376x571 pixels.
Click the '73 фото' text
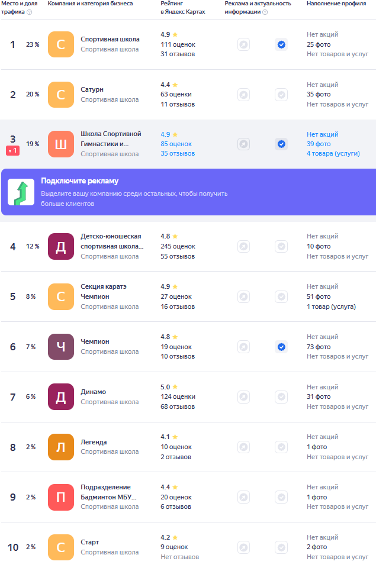tap(319, 347)
